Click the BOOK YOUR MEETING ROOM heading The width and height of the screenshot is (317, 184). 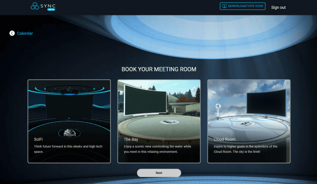tap(158, 69)
